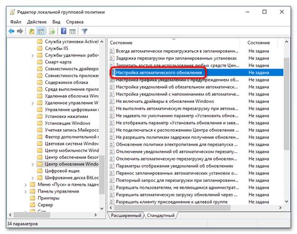This screenshot has height=234, width=297.
Task: Click the policy list scroll up arrow
Action: pyautogui.click(x=286, y=42)
